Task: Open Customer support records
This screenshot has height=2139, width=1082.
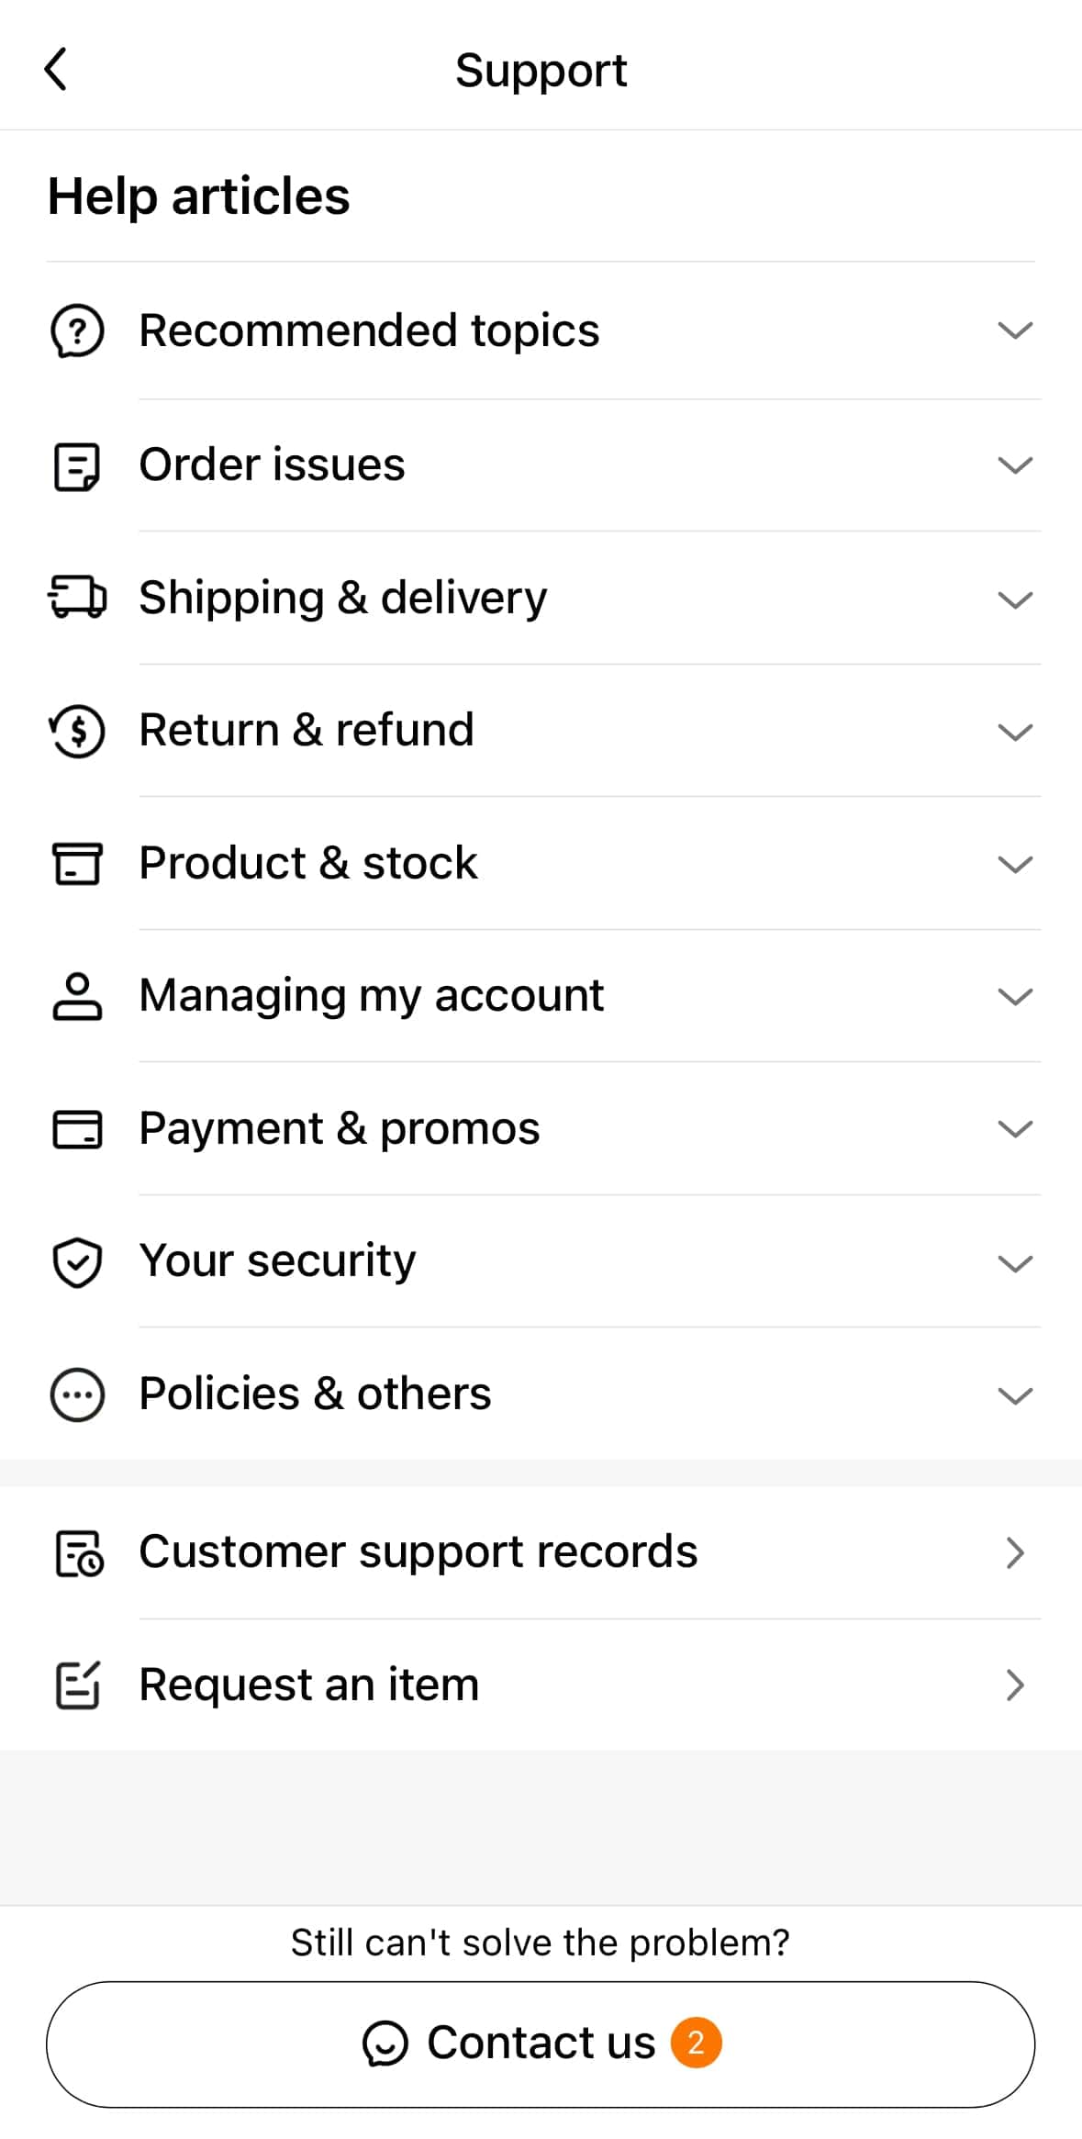Action: pos(418,1552)
